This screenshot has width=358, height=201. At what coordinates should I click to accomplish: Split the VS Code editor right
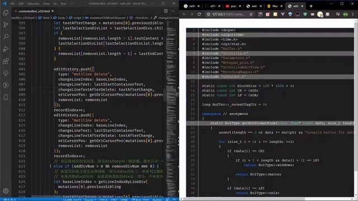(x=166, y=11)
